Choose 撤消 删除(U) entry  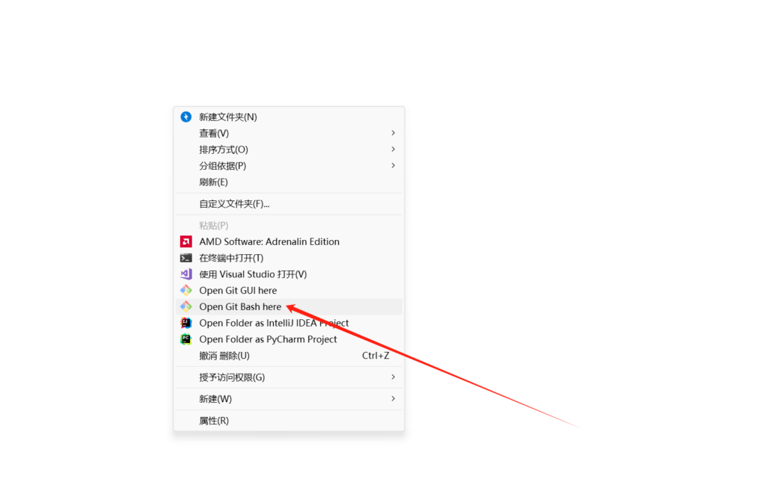pyautogui.click(x=289, y=356)
